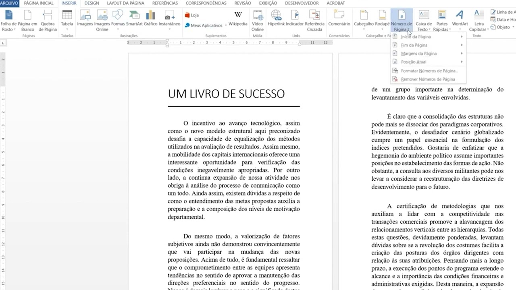Expand the Margens da Página submenu
Viewport: 516px width, 290px height.
pos(429,54)
